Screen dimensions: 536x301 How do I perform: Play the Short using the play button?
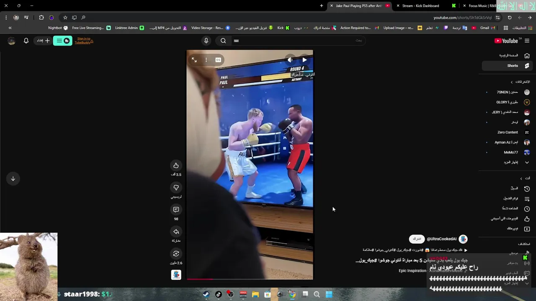tap(304, 60)
